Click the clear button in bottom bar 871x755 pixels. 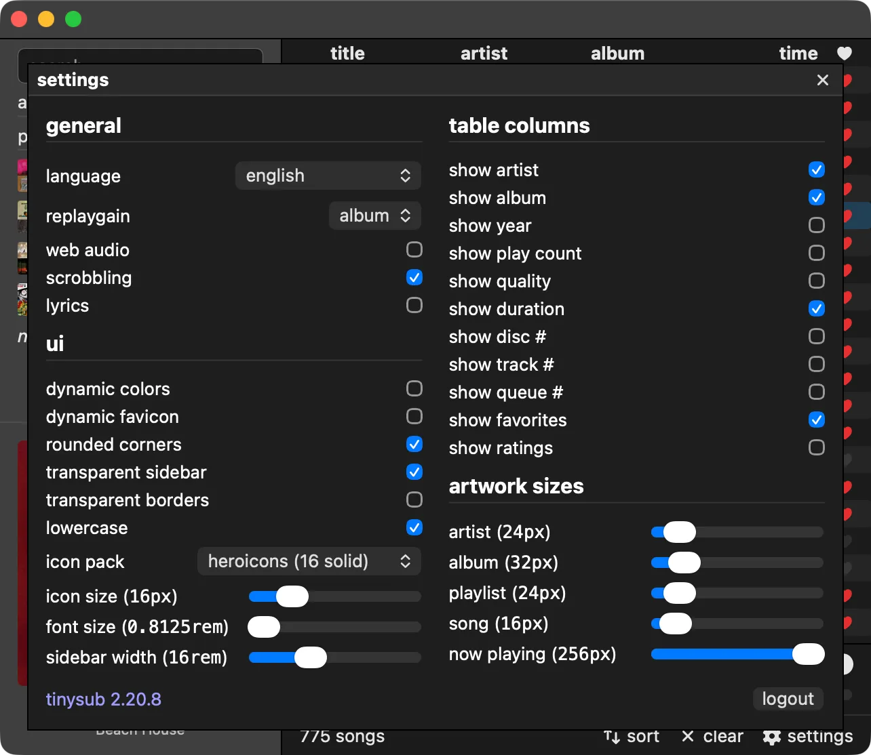[712, 737]
